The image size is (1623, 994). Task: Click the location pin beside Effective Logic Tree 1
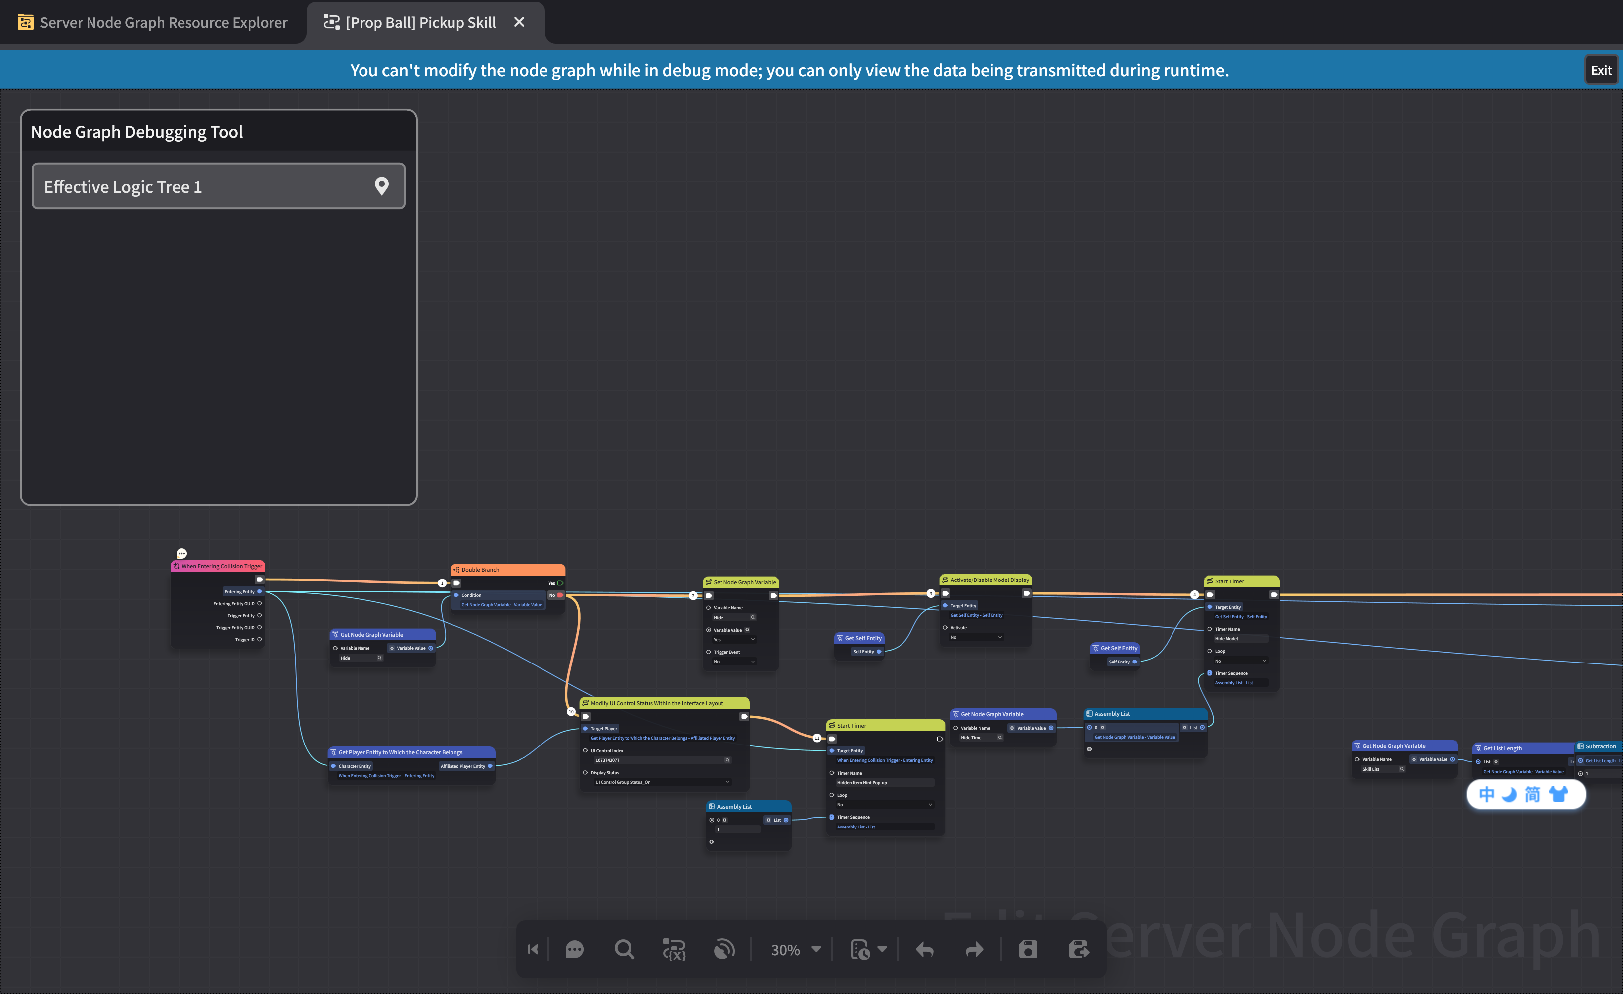[x=381, y=186]
